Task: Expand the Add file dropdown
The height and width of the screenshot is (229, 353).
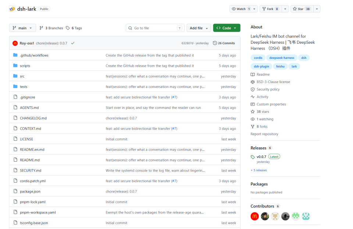Action: 199,28
